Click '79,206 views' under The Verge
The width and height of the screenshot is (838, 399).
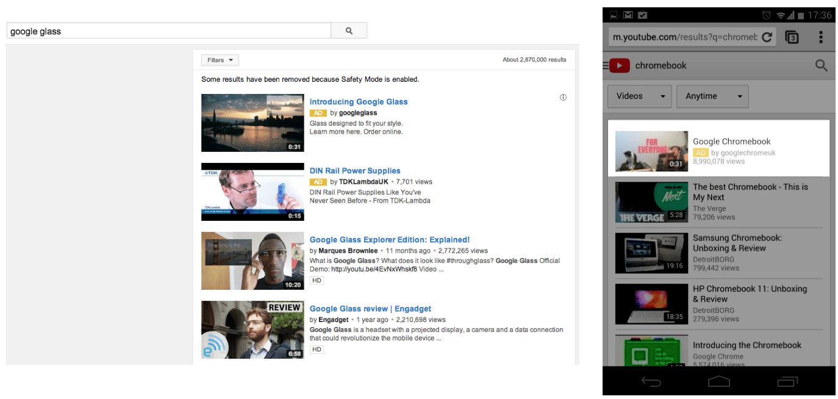(714, 217)
